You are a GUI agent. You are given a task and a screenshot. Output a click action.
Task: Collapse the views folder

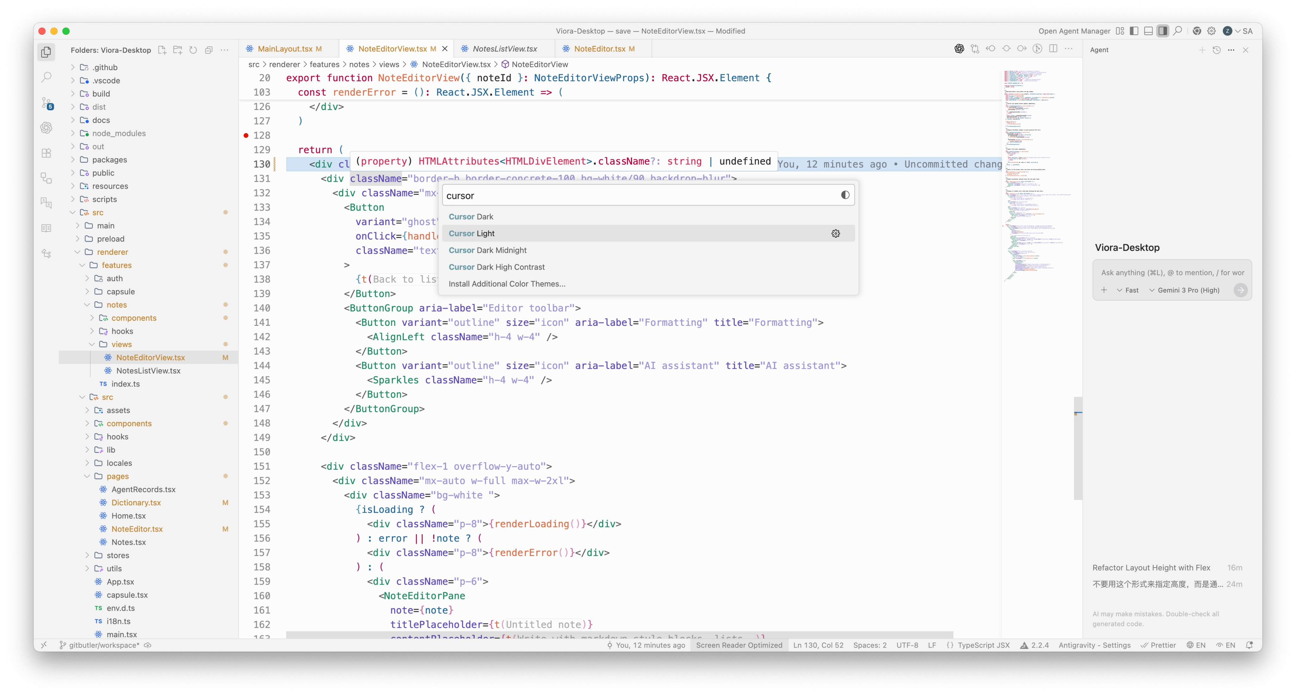121,344
